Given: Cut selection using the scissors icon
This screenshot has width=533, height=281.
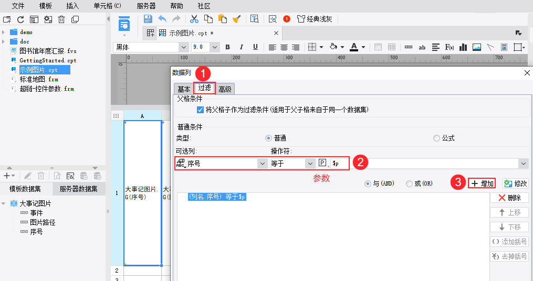Looking at the screenshot, I should point(194,19).
